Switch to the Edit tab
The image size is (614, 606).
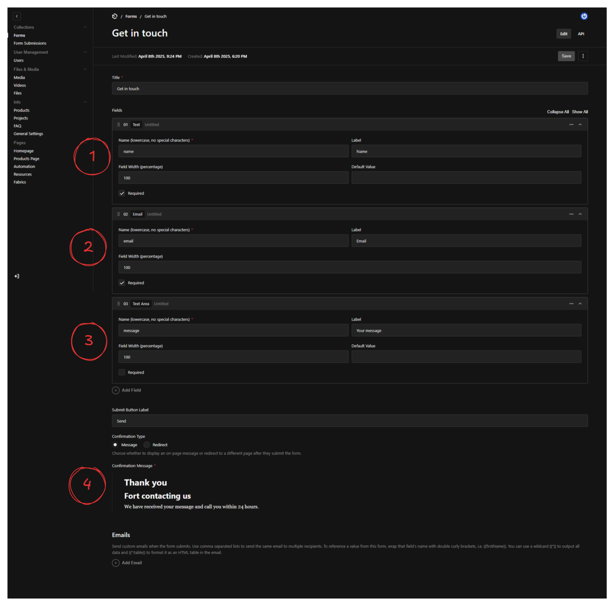564,34
